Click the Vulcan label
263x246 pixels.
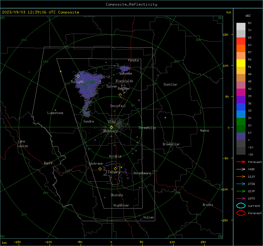pos(148,217)
